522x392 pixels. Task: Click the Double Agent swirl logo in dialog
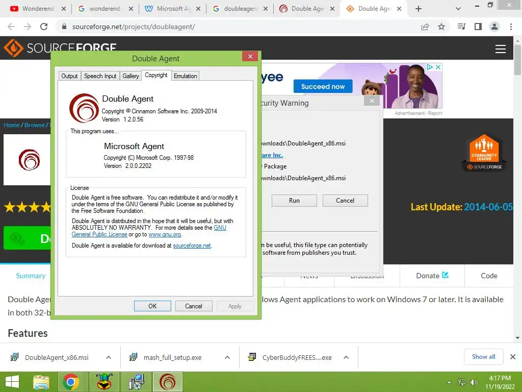[84, 108]
